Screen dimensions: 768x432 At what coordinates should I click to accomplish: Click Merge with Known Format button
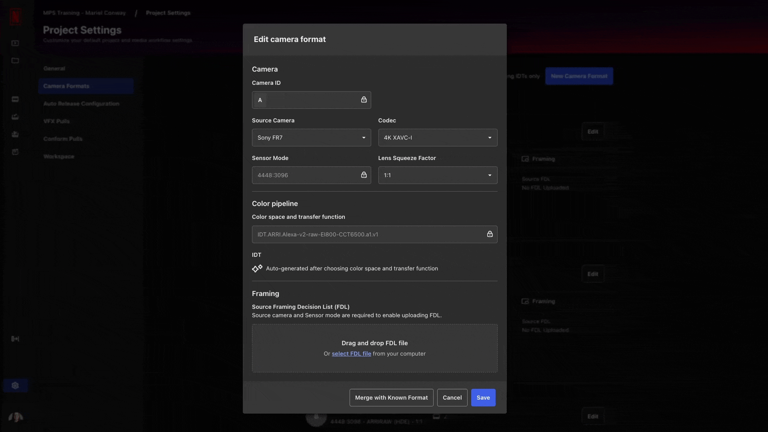[391, 398]
